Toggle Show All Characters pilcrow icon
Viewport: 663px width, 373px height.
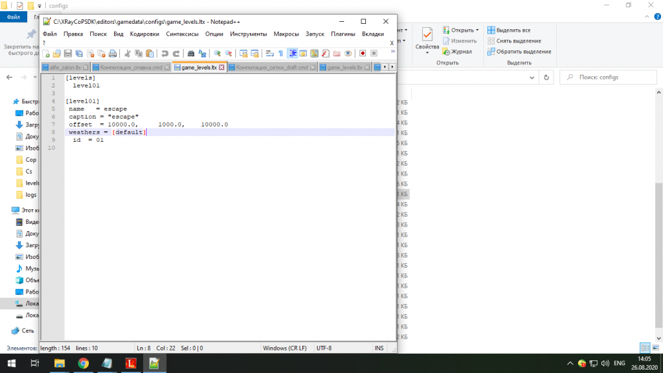280,54
